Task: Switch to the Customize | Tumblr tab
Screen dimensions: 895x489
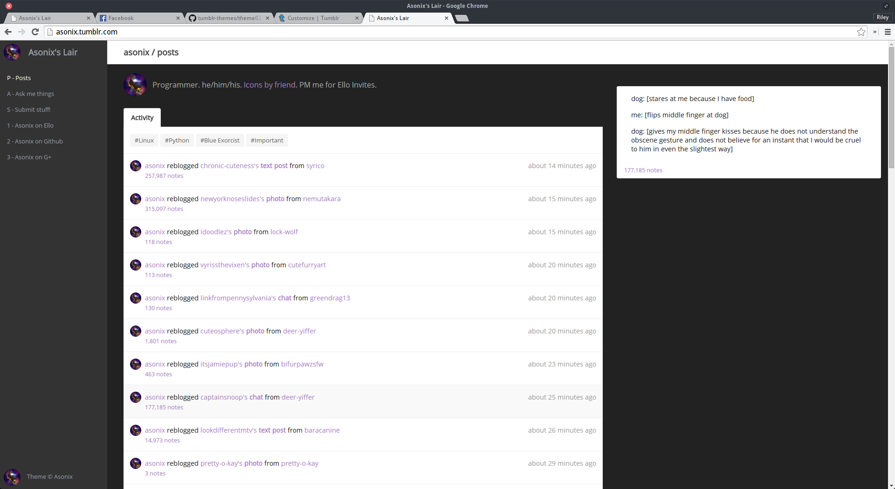Action: tap(318, 18)
